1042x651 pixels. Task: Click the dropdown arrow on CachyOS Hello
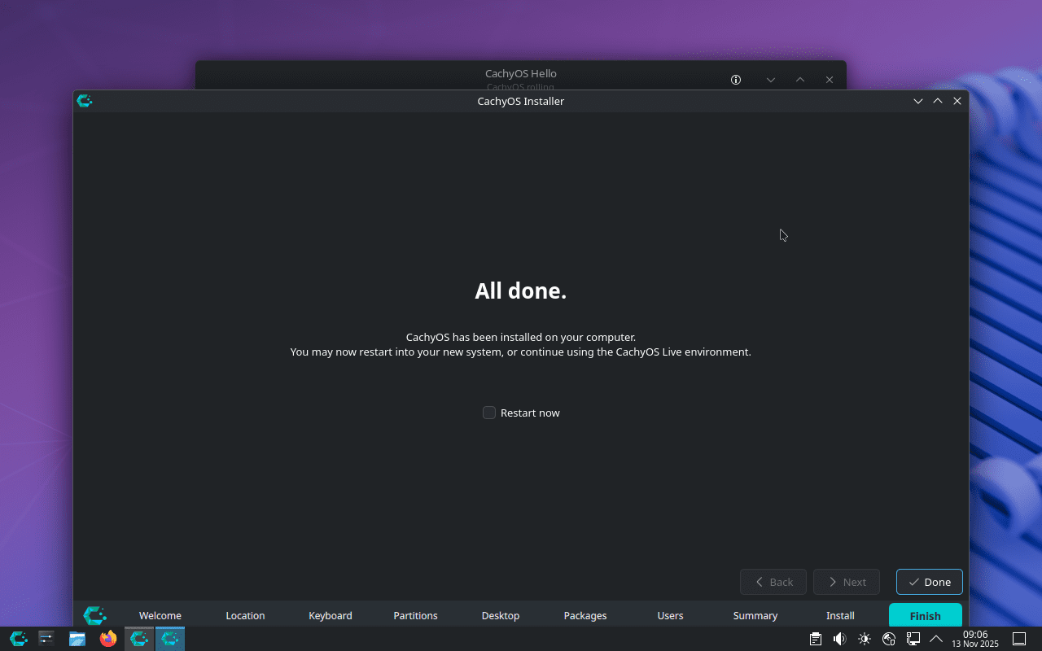click(x=770, y=80)
